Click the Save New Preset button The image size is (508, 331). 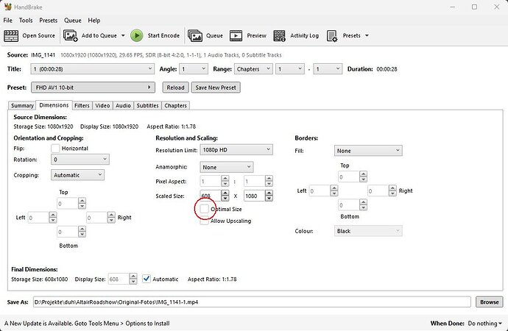[x=216, y=88]
